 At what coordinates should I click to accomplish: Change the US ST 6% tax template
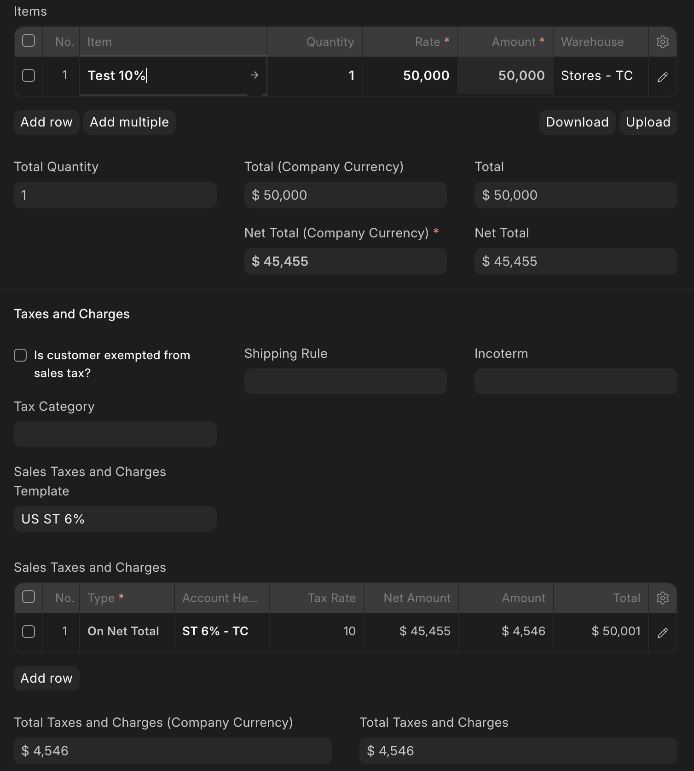pyautogui.click(x=115, y=519)
